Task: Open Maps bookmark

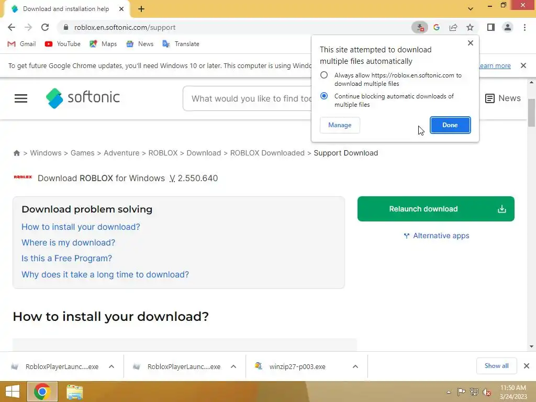Action: [x=103, y=44]
